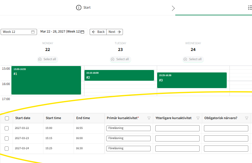
Task: Filter the Obligatorisk närvaro? column
Action: coord(247,118)
